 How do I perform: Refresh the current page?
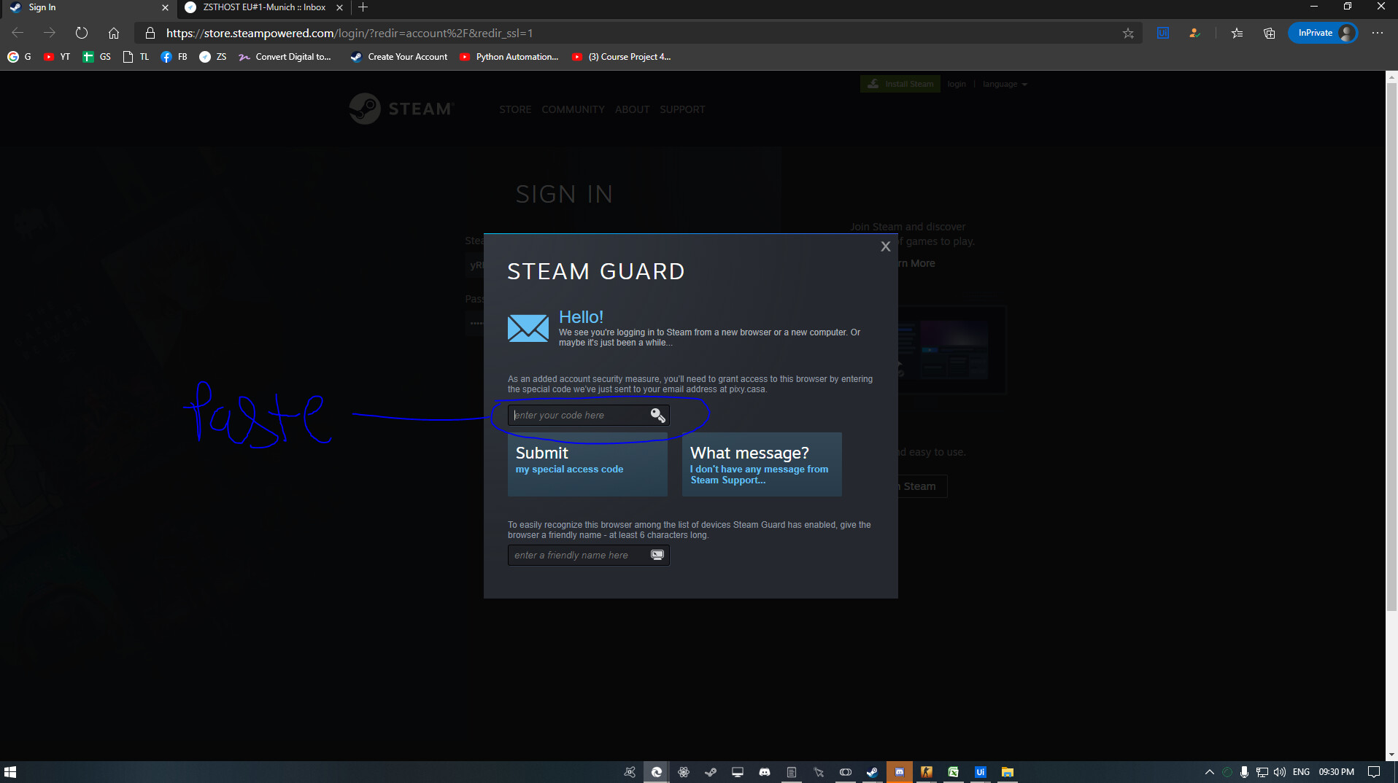[x=82, y=33]
